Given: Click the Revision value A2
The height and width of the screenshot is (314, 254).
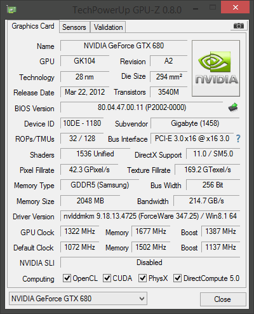Looking at the screenshot, I should coord(169,61).
